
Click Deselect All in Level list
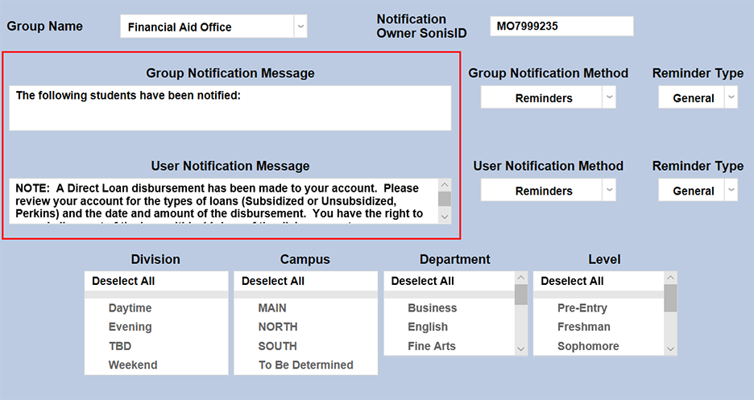click(572, 281)
